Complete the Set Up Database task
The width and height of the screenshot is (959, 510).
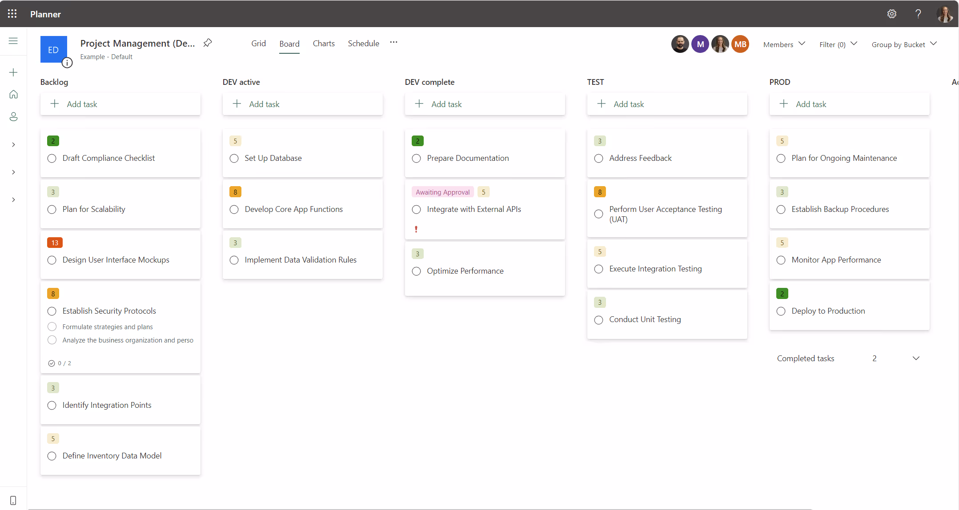coord(234,159)
